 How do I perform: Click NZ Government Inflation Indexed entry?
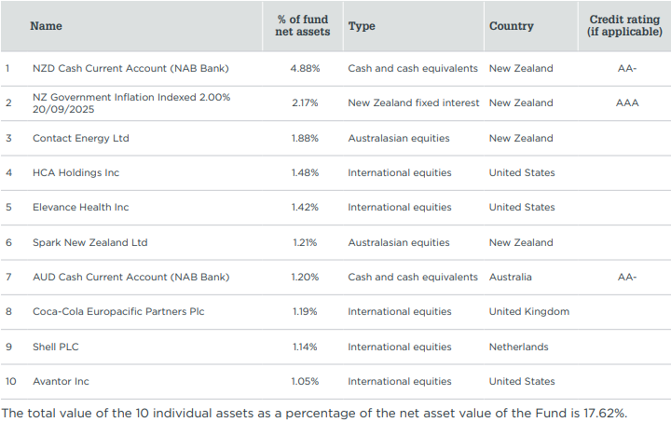pyautogui.click(x=130, y=102)
